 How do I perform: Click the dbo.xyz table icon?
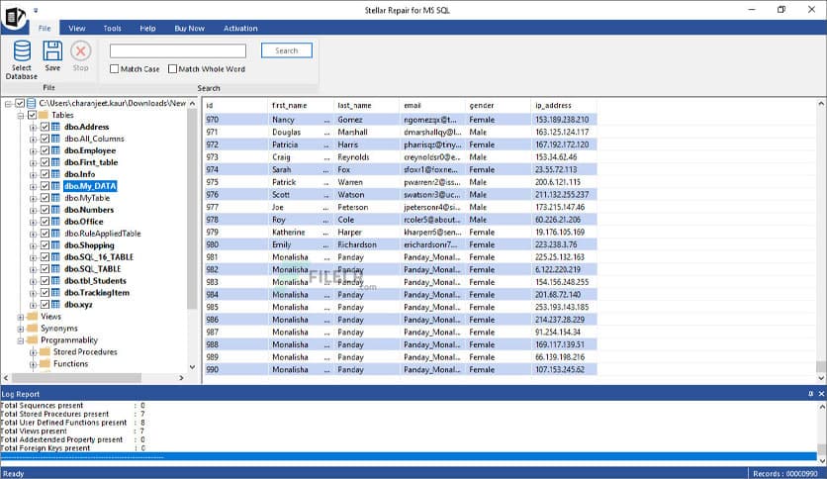point(55,305)
